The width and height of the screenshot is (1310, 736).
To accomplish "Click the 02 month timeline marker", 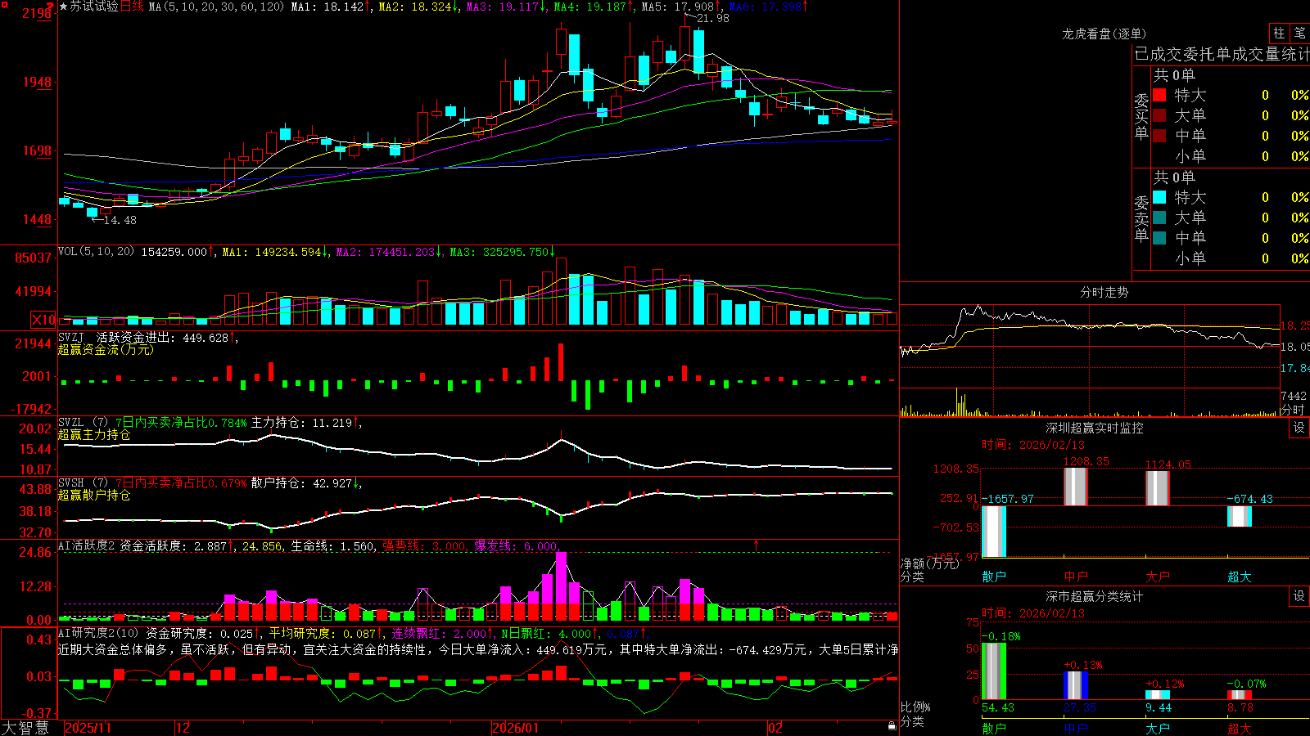I will (x=775, y=728).
